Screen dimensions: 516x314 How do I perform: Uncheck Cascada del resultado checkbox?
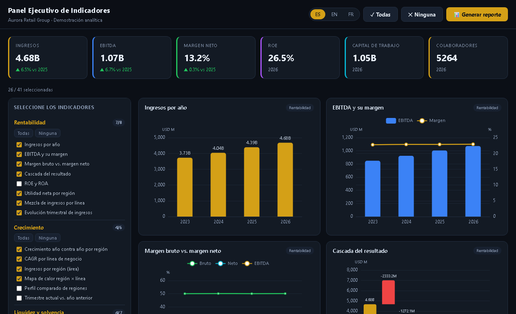[19, 174]
